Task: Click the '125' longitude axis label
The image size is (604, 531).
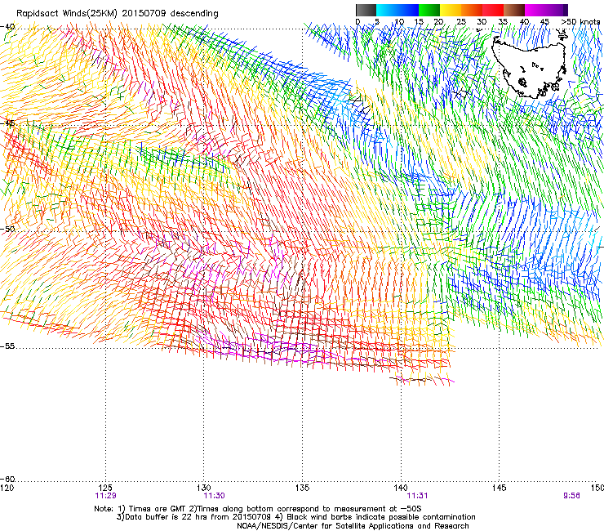Action: [x=105, y=488]
